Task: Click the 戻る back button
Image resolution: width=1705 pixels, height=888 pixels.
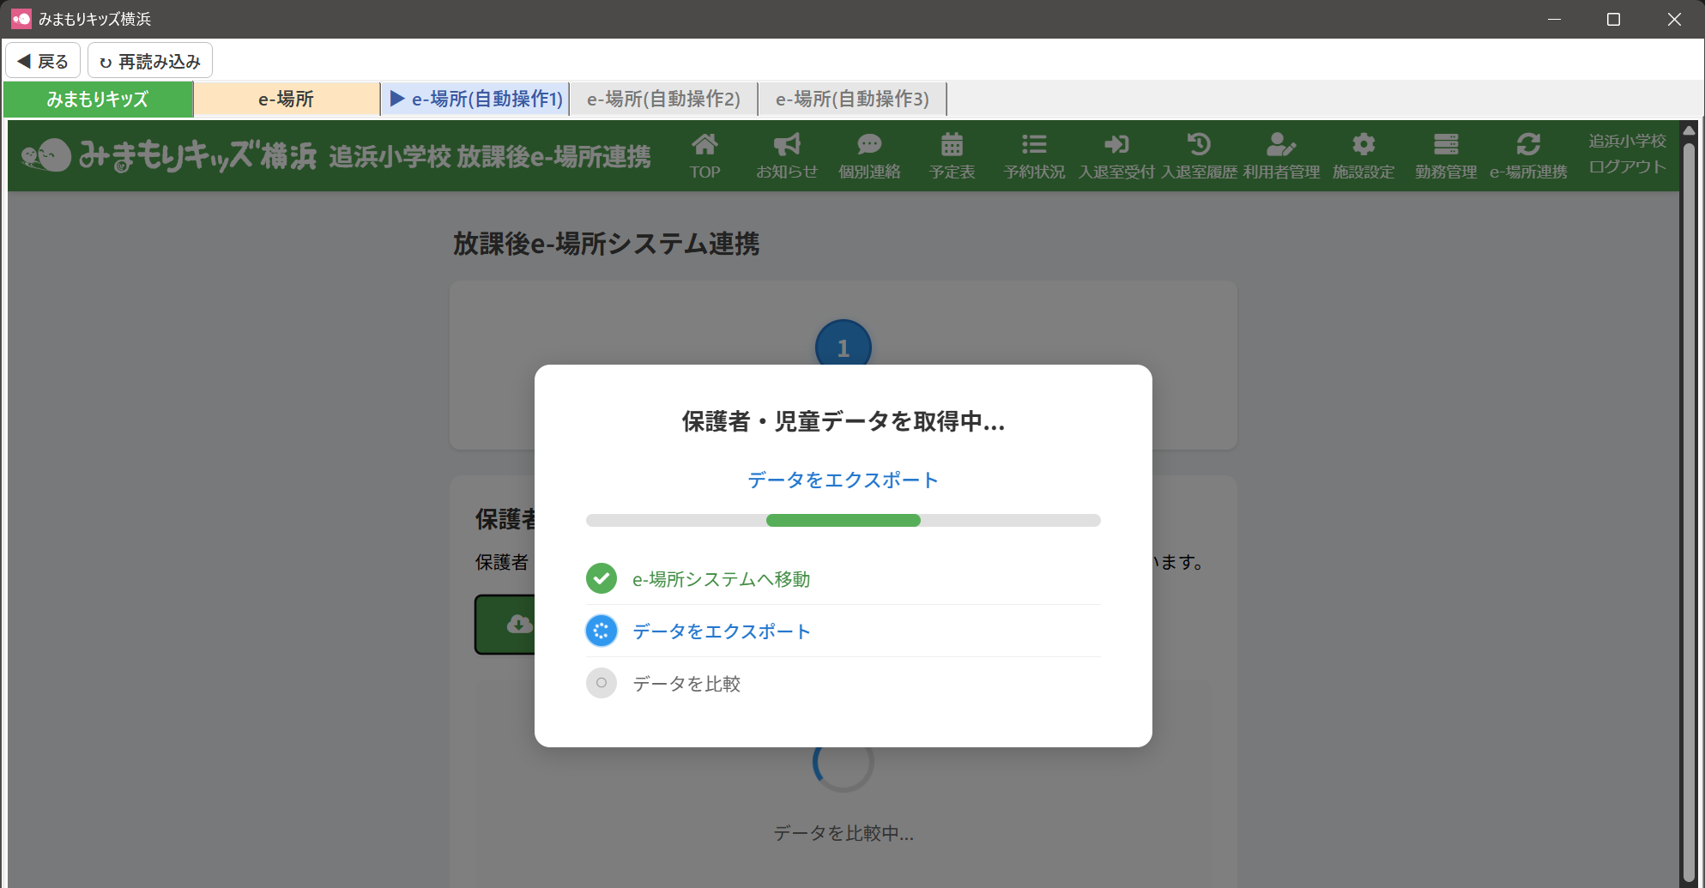Action: click(43, 61)
